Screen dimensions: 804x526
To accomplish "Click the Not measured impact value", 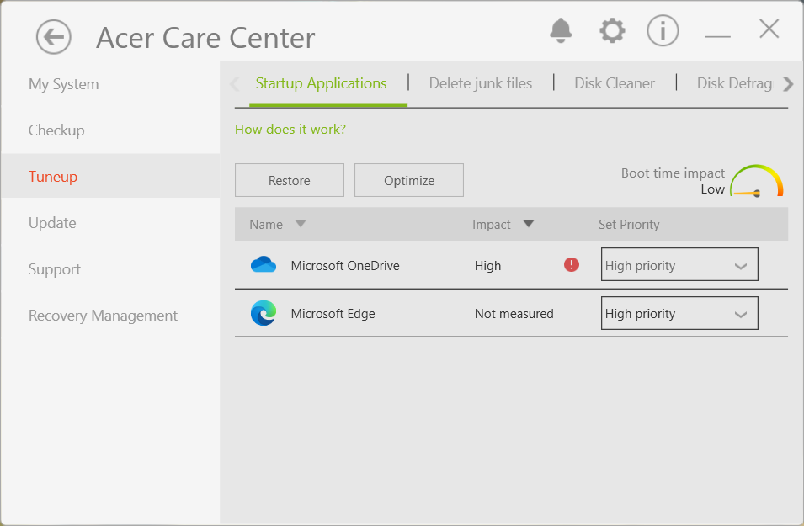I will click(514, 313).
